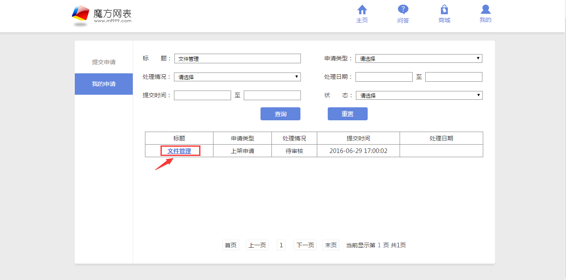Screen dimensions: 566x280
Task: Click the 提交时间 end date field
Action: [272, 96]
